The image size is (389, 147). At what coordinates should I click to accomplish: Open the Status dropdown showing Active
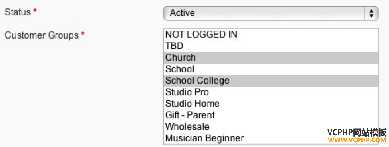pyautogui.click(x=271, y=13)
